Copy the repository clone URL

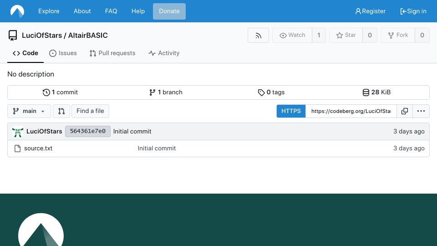(x=404, y=111)
